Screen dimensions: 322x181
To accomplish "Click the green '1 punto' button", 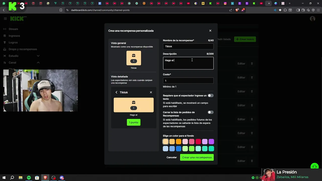I will tap(134, 122).
